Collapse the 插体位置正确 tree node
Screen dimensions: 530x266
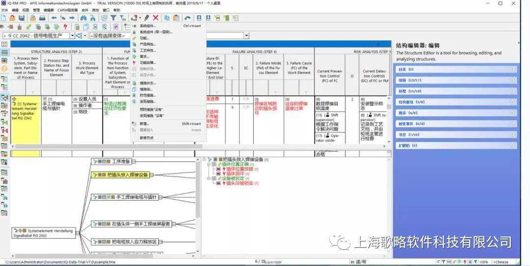208,164
